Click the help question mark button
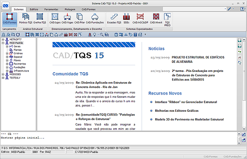Screen dimensions: 247x159 (242, 9)
